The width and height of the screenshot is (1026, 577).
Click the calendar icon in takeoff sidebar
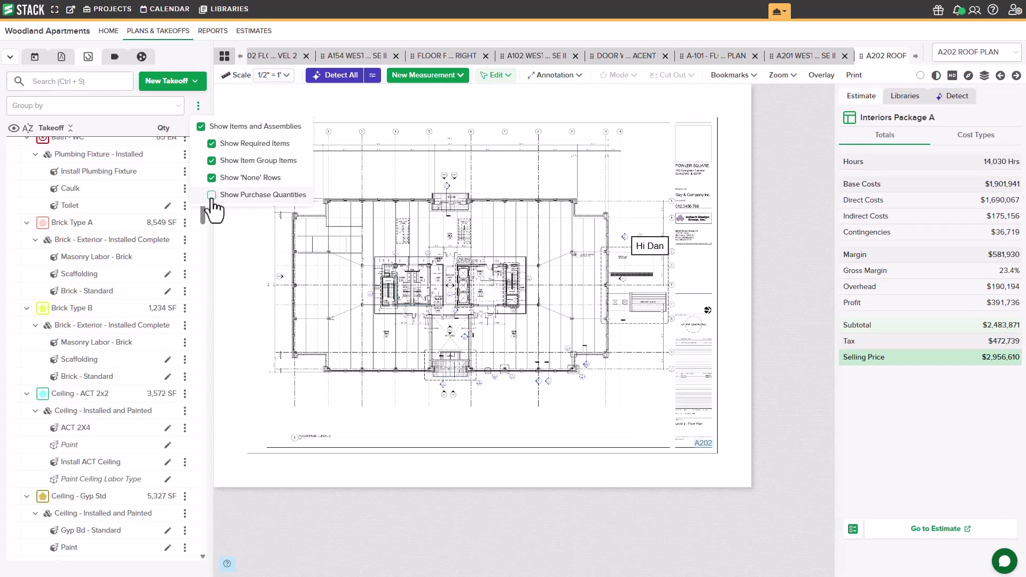point(35,57)
